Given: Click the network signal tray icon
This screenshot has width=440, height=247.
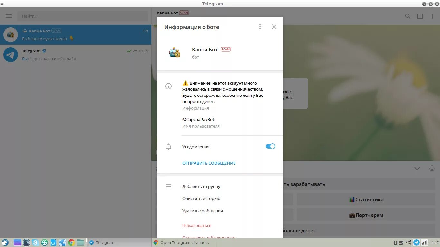Looking at the screenshot, I should tap(424, 242).
